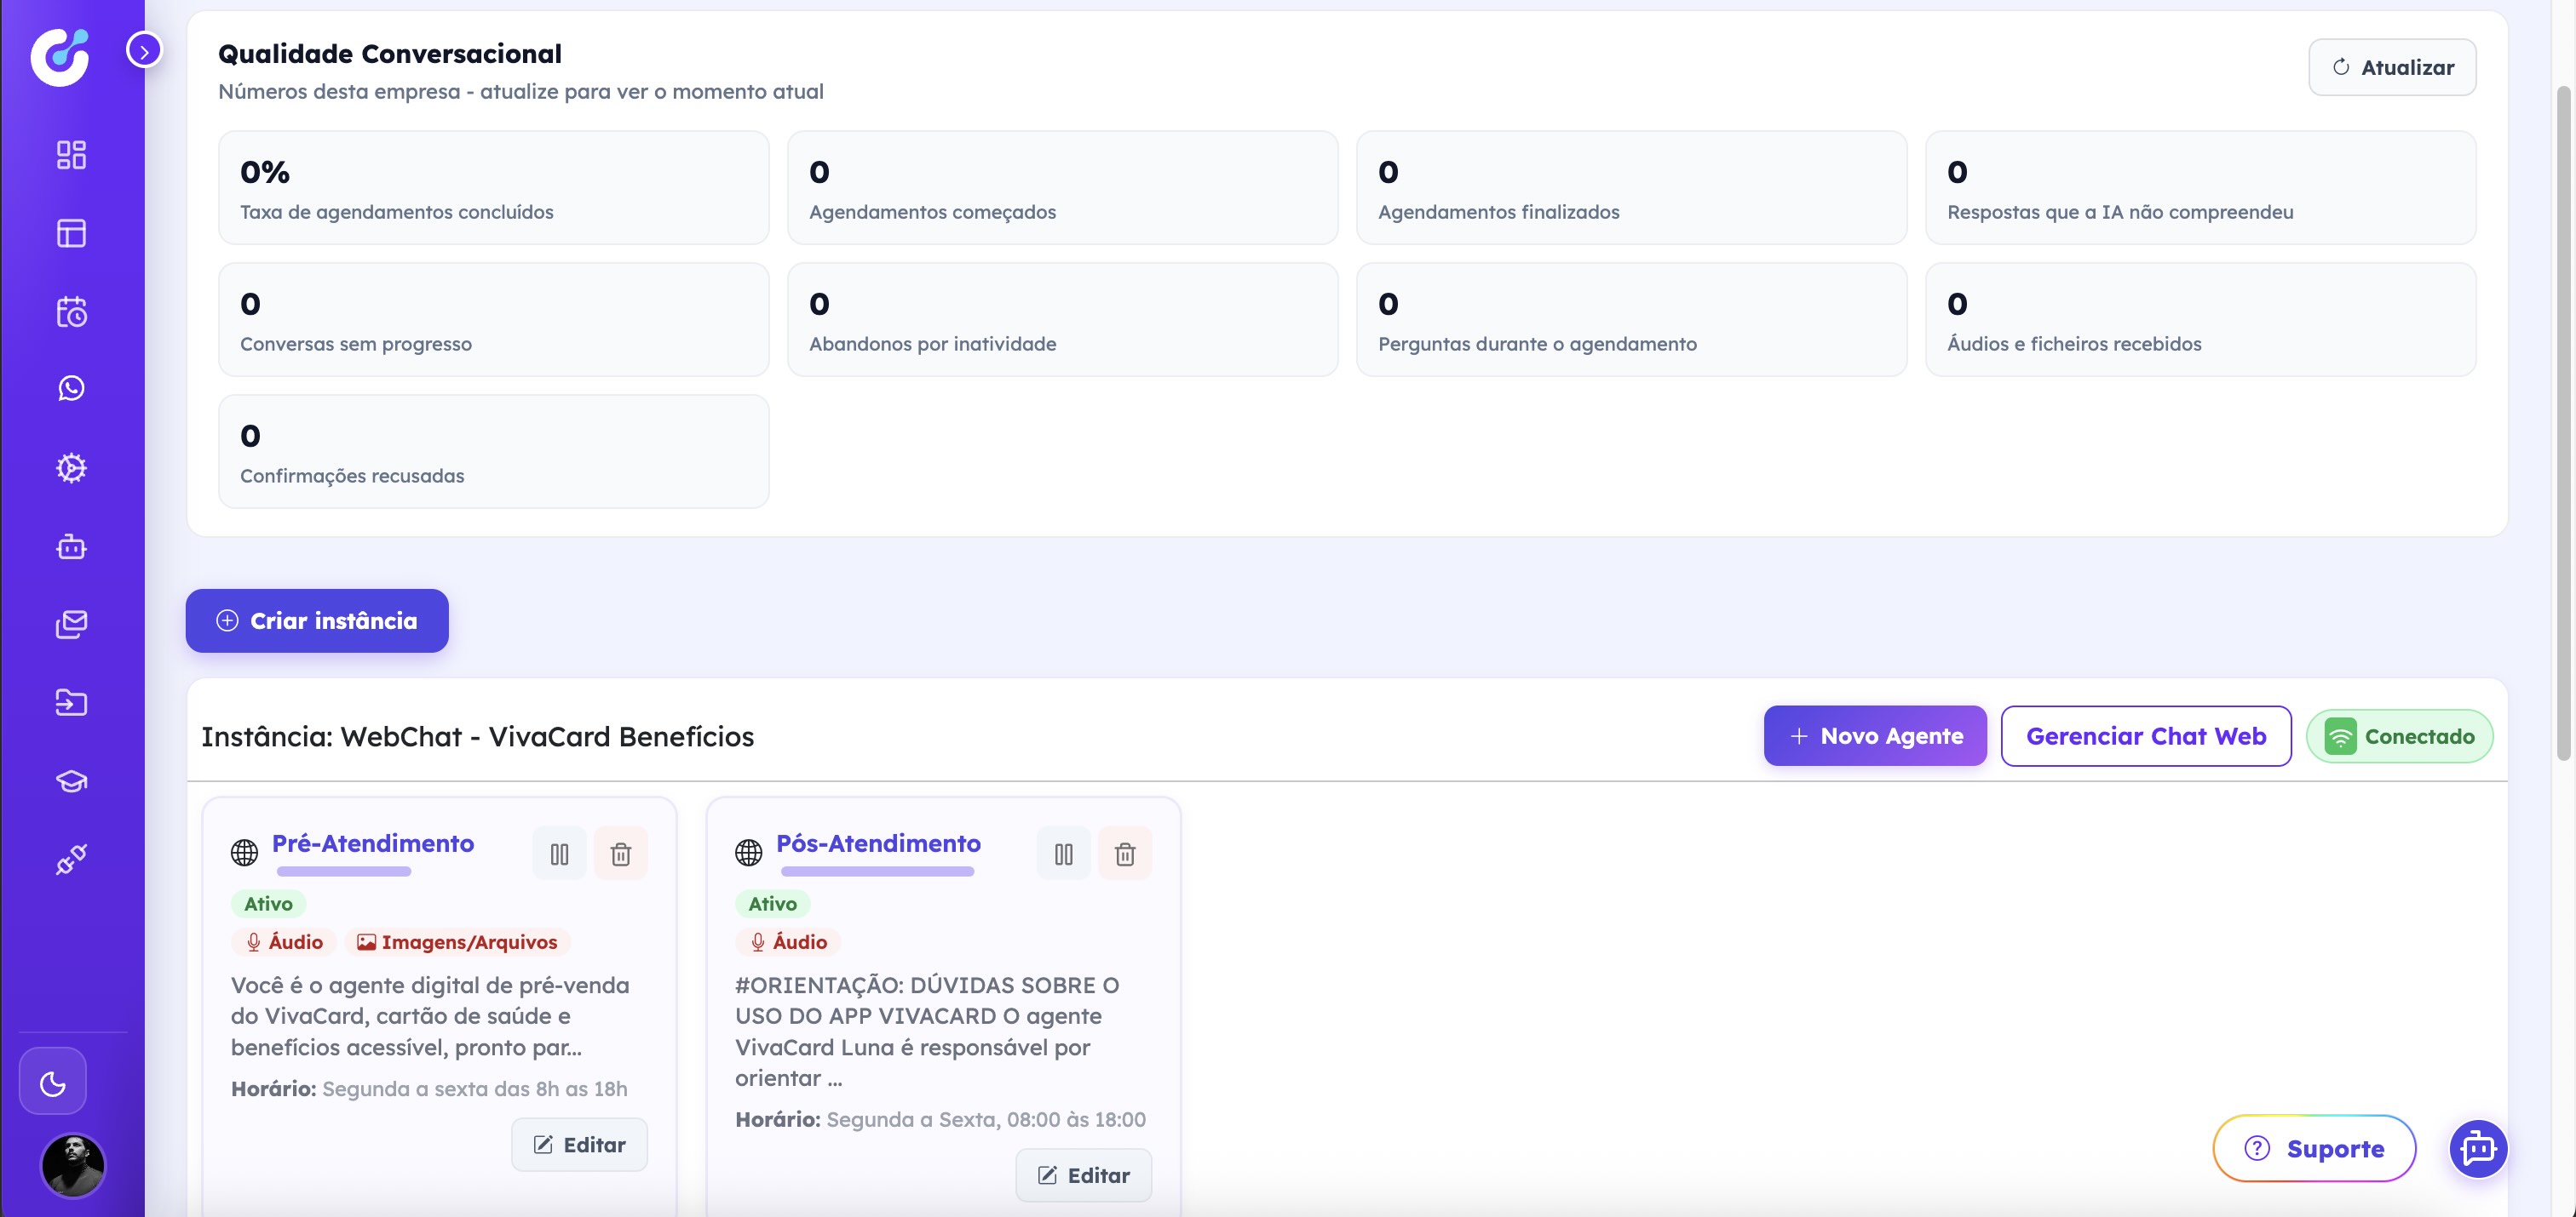The image size is (2576, 1217).
Task: Click Áudios e ficheiros recebidos card
Action: click(2201, 320)
